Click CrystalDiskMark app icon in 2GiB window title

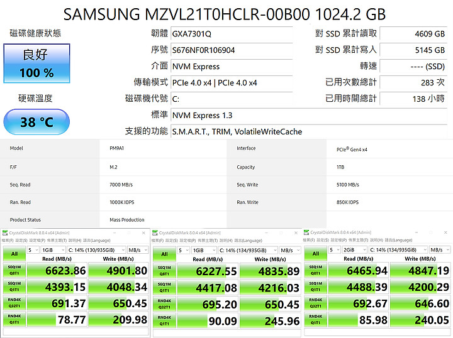tap(306, 232)
